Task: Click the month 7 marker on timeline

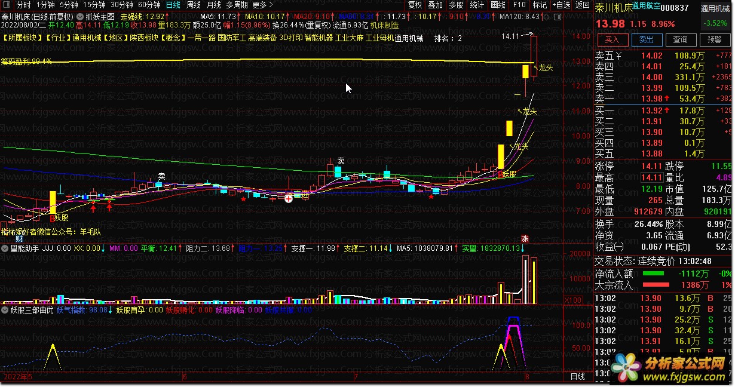Action: (356, 377)
